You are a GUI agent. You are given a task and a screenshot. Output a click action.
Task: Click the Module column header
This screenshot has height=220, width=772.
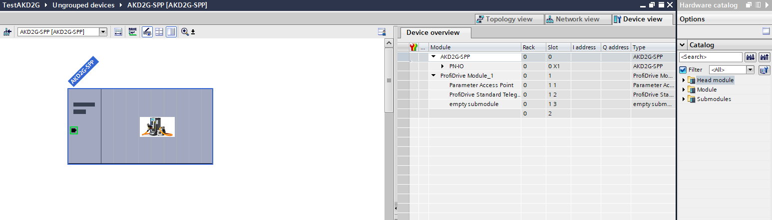pos(474,47)
